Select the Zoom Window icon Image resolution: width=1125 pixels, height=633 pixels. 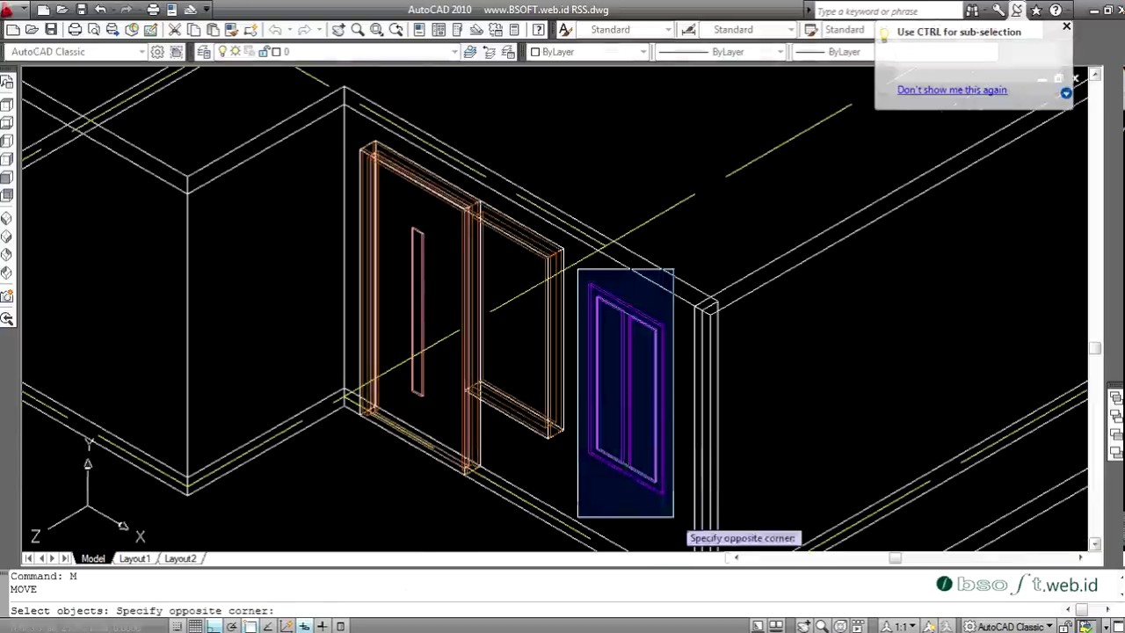[x=376, y=30]
